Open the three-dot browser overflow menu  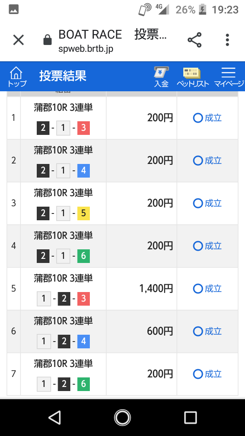[227, 40]
